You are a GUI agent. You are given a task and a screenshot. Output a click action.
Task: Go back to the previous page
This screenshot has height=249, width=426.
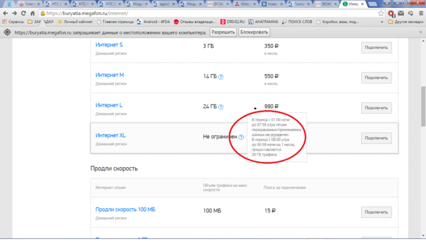pos(5,13)
